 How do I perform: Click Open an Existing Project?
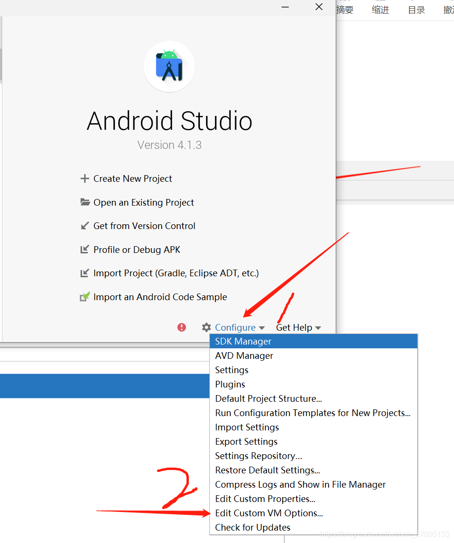144,202
